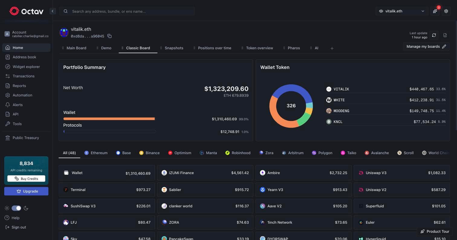Expand the Yearn V3 protocol card
Screen dimensions: 457x240
pyautogui.click(x=303, y=190)
